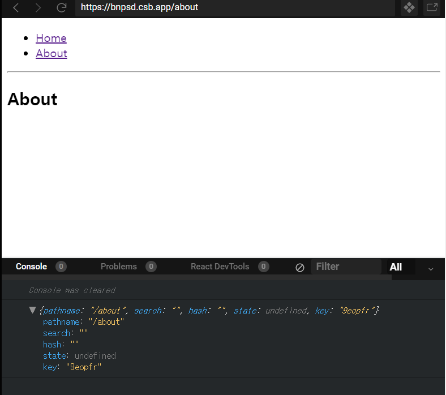446x395 pixels.
Task: Reload the preview page
Action: 62,7
